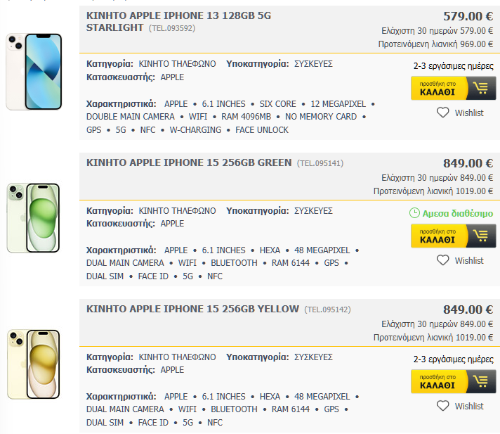Open the iPhone 13 Starlight product image
Screen dimensions: 500x434
point(34,71)
